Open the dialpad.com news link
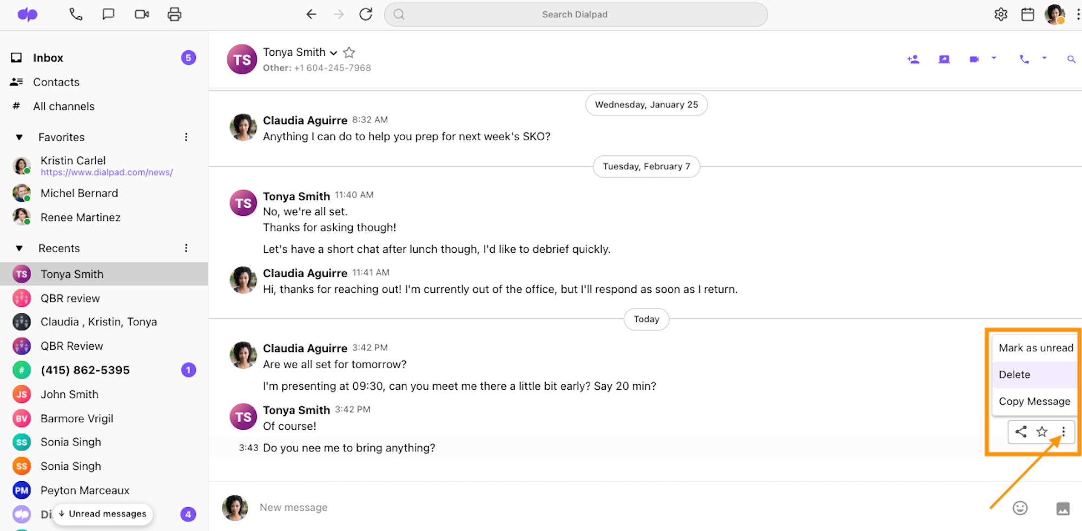 [107, 172]
